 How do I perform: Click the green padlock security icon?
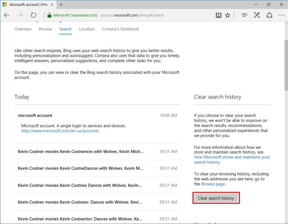(49, 15)
